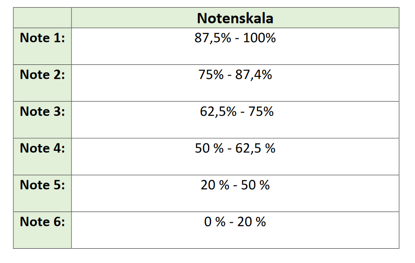Click the digit 4 in Note 4 label
The height and width of the screenshot is (263, 415).
point(57,148)
